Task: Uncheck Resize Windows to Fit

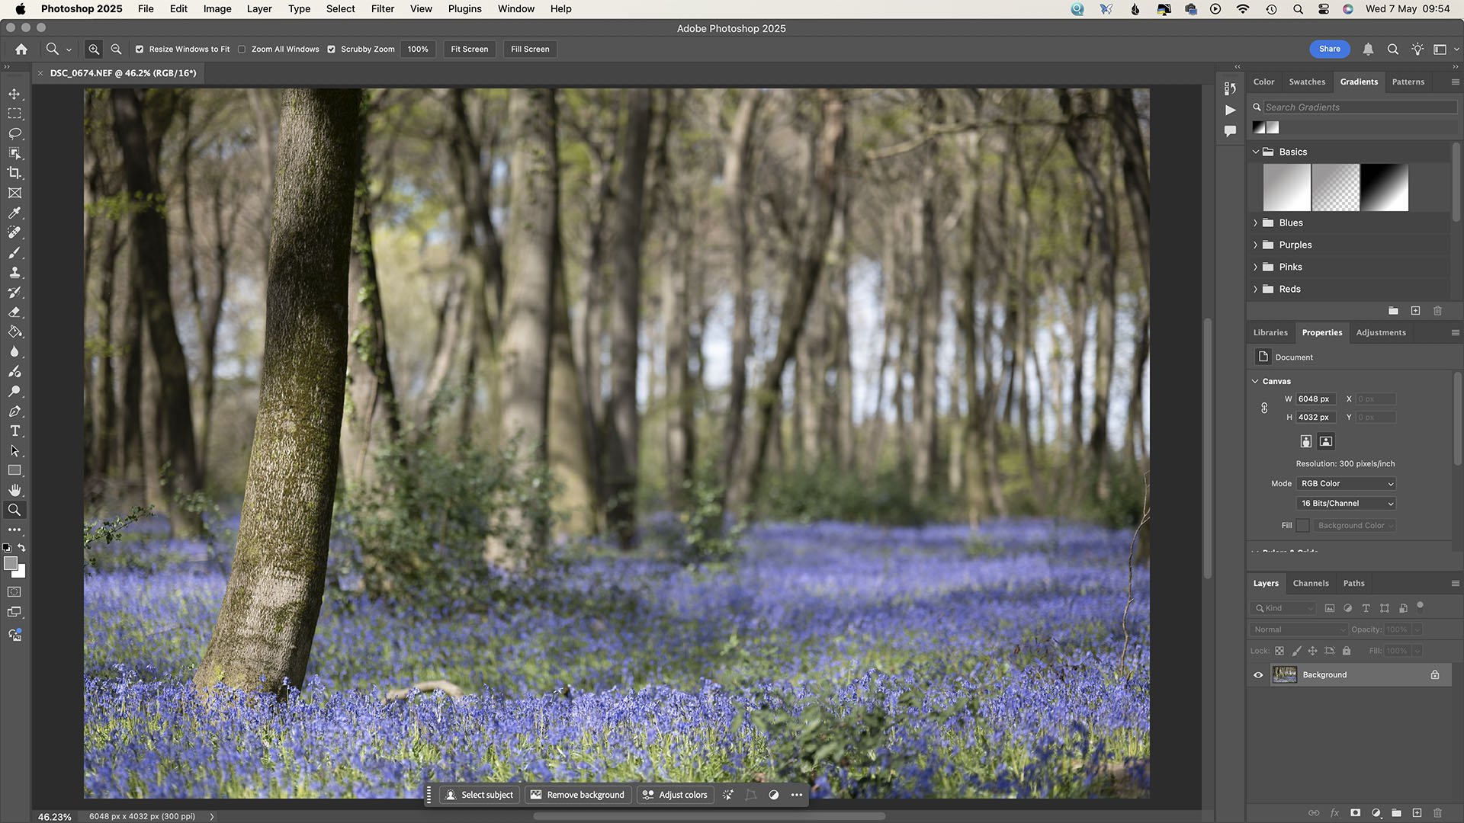Action: click(x=140, y=49)
